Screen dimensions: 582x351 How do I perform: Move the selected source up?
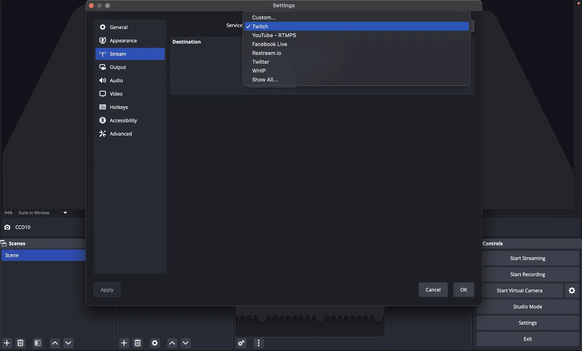click(172, 343)
